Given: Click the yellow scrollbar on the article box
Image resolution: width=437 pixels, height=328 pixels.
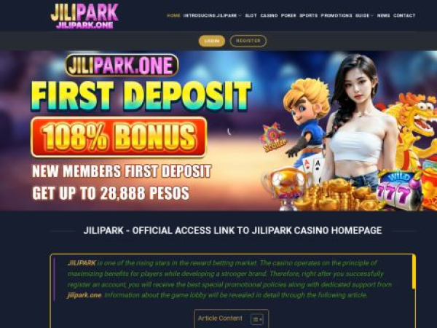Looking at the screenshot, I should tap(414, 272).
